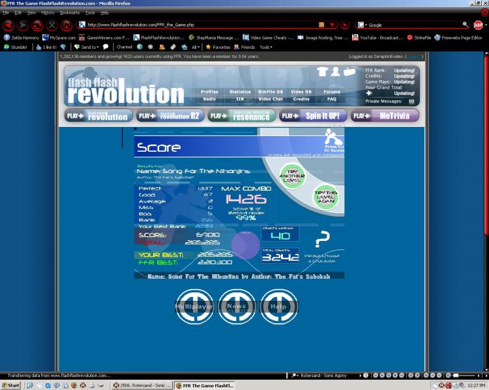Click the MySpace.com bookmark
This screenshot has height=390, width=489.
[x=59, y=37]
